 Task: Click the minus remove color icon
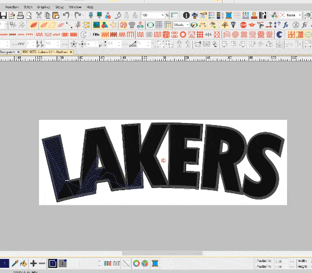coord(42,264)
